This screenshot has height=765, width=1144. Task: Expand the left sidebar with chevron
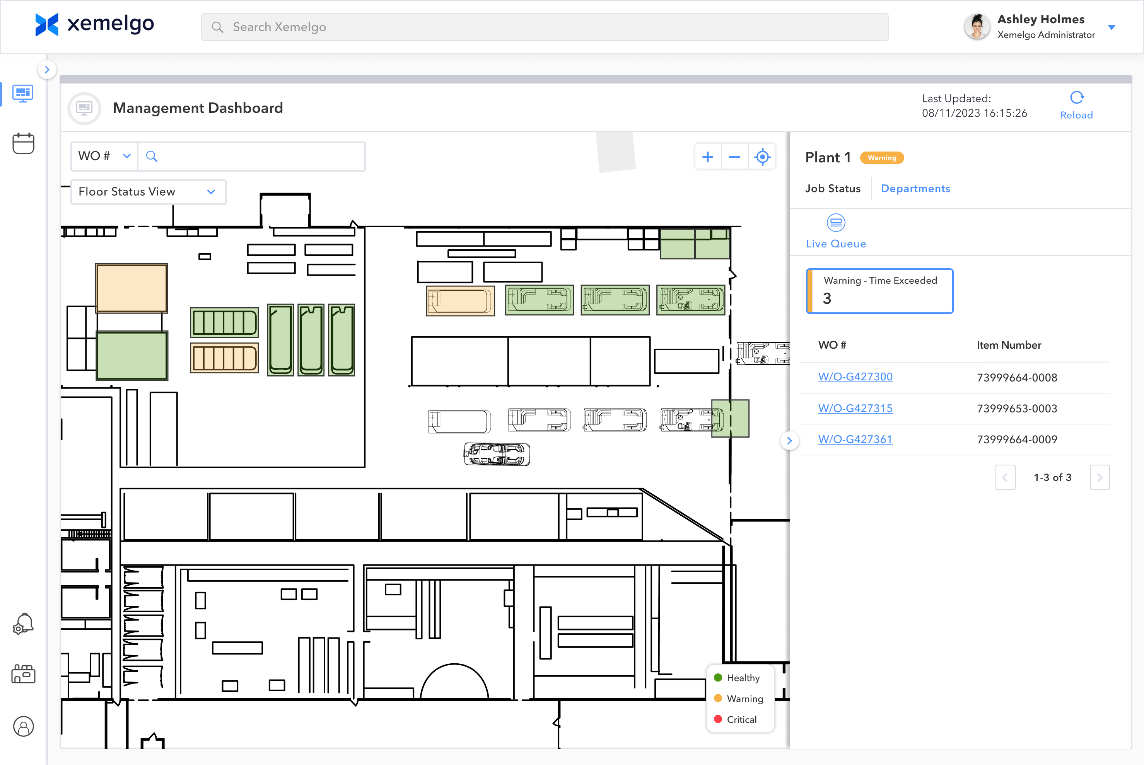[x=47, y=69]
